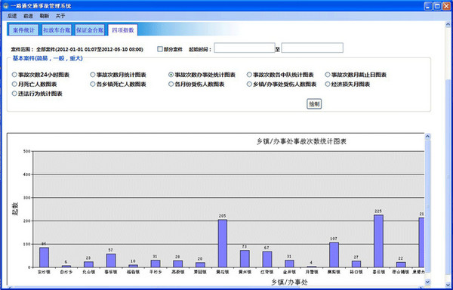Open the 前进 menu item
This screenshot has width=453, height=290.
(29, 16)
